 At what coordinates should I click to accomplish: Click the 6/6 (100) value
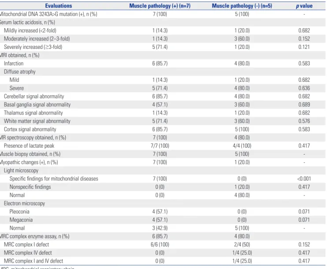[x=160, y=244]
